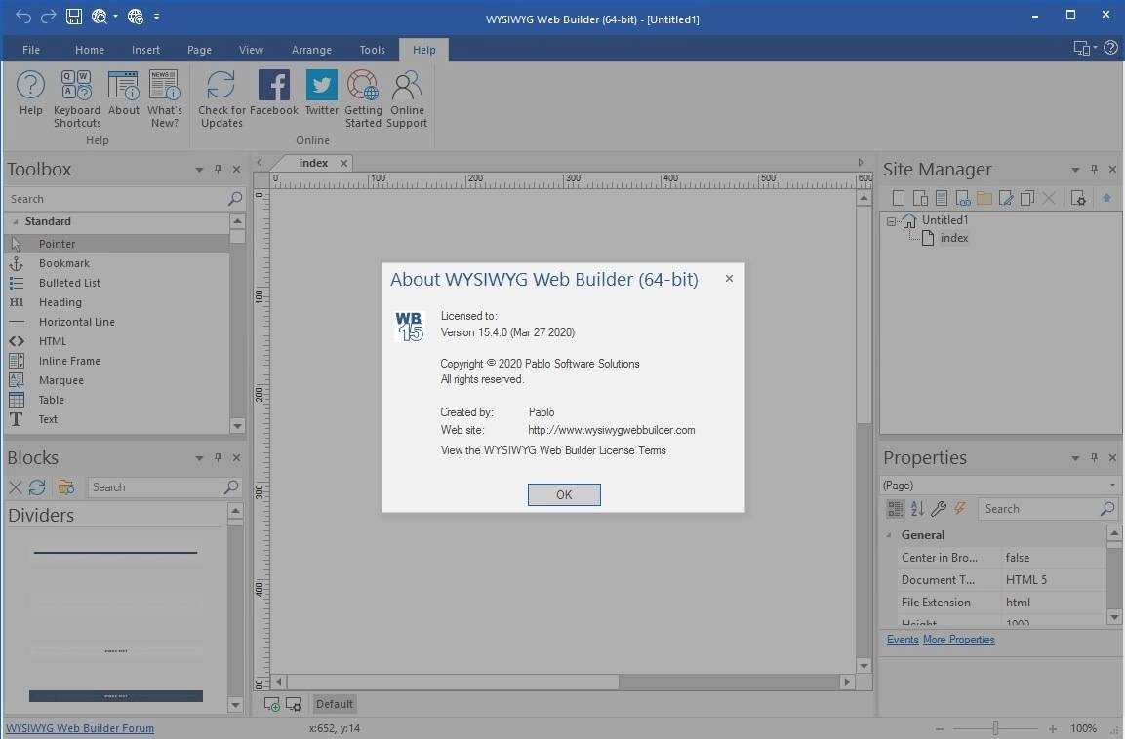
Task: Click the More Properties link
Action: [958, 640]
